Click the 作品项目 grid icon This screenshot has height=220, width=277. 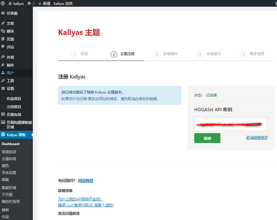click(x=3, y=99)
